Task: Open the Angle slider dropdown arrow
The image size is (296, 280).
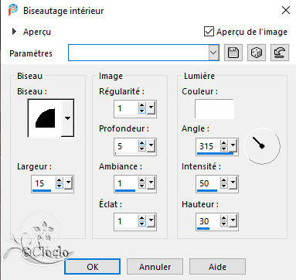Action: [x=233, y=146]
